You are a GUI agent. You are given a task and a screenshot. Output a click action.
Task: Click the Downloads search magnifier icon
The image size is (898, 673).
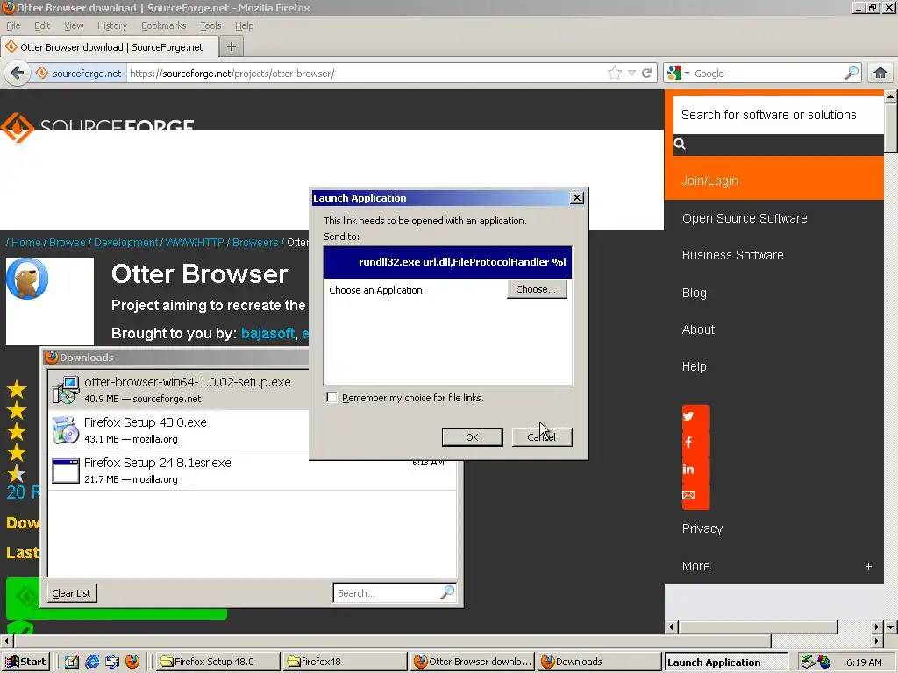click(x=447, y=592)
